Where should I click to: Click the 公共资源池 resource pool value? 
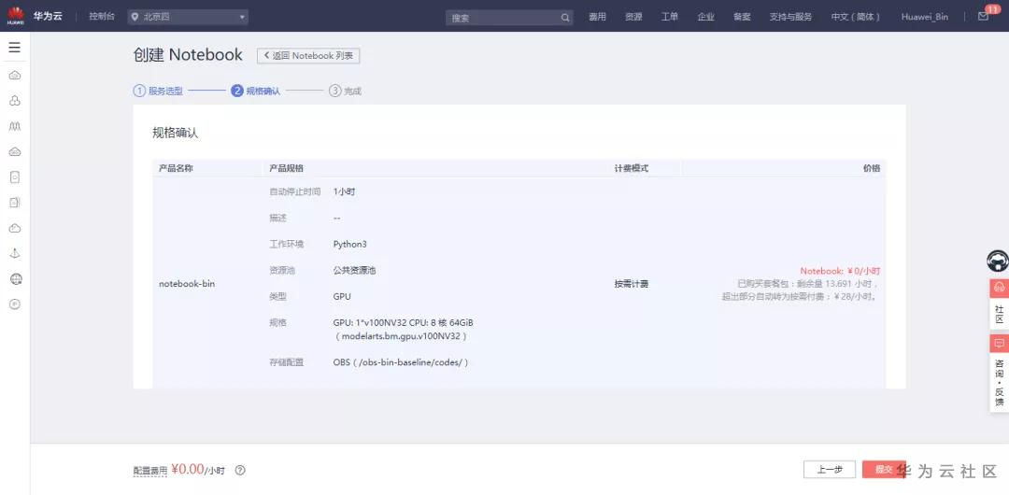[355, 270]
